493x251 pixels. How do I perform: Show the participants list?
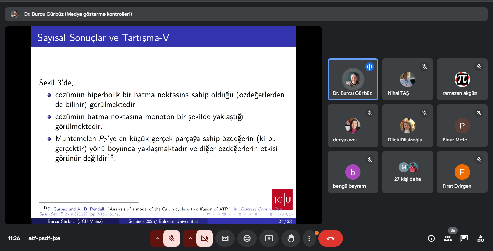point(448,238)
